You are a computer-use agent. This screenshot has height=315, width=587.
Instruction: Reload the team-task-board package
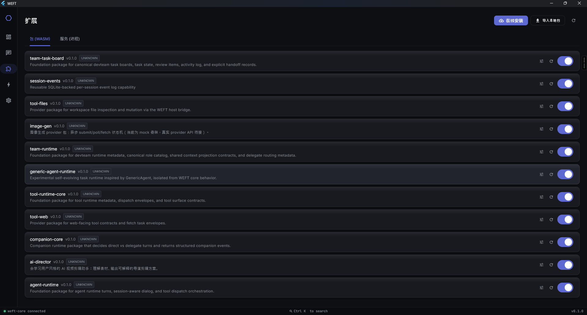[x=551, y=61]
